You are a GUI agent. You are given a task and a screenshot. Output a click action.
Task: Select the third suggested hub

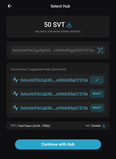click(97, 108)
